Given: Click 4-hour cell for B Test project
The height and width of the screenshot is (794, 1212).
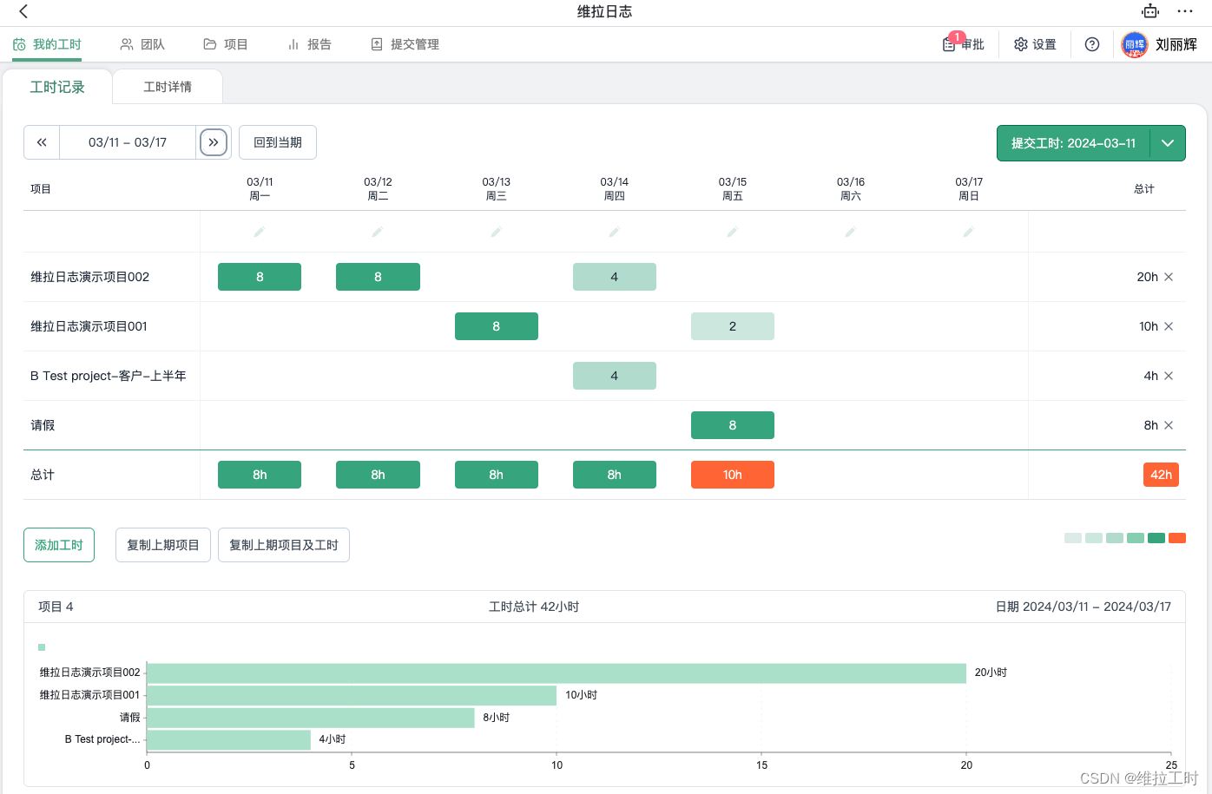Looking at the screenshot, I should pos(615,376).
